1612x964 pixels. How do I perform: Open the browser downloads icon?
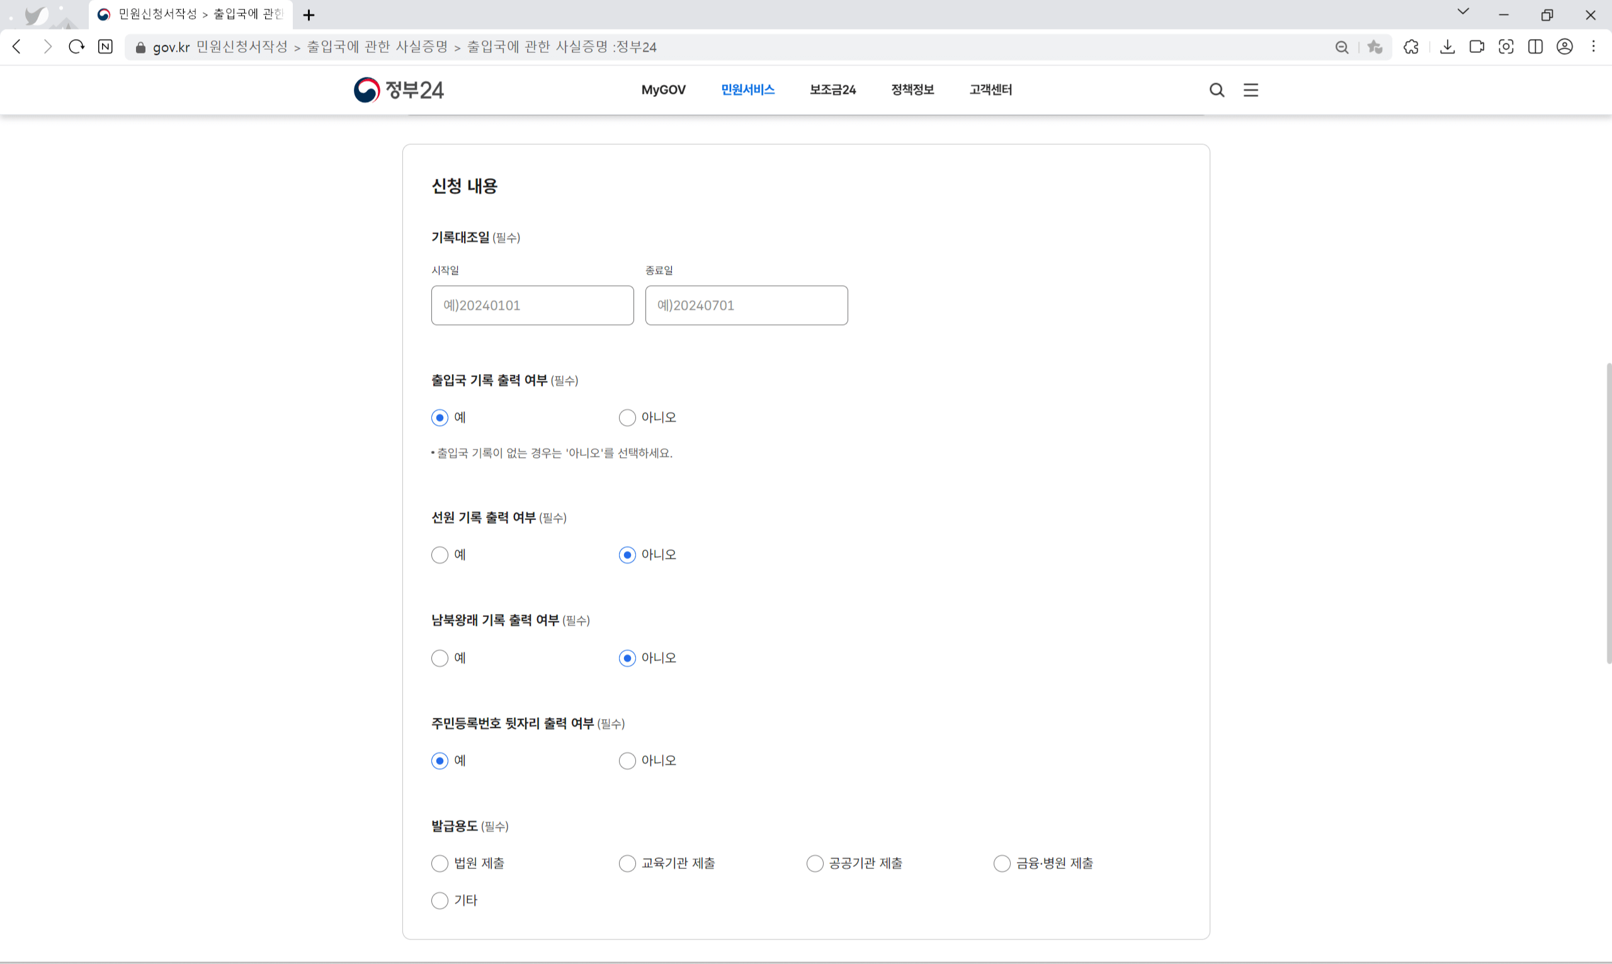click(1447, 47)
